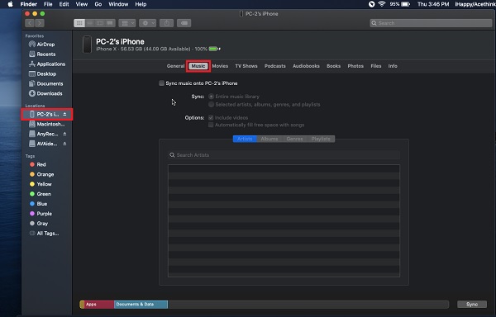Switch to the Info tab
The width and height of the screenshot is (496, 317).
(393, 66)
